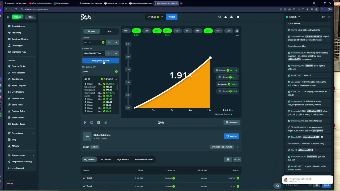Image resolution: width=340 pixels, height=191 pixels.
Task: Select the Casino mode toggle
Action: [18, 17]
